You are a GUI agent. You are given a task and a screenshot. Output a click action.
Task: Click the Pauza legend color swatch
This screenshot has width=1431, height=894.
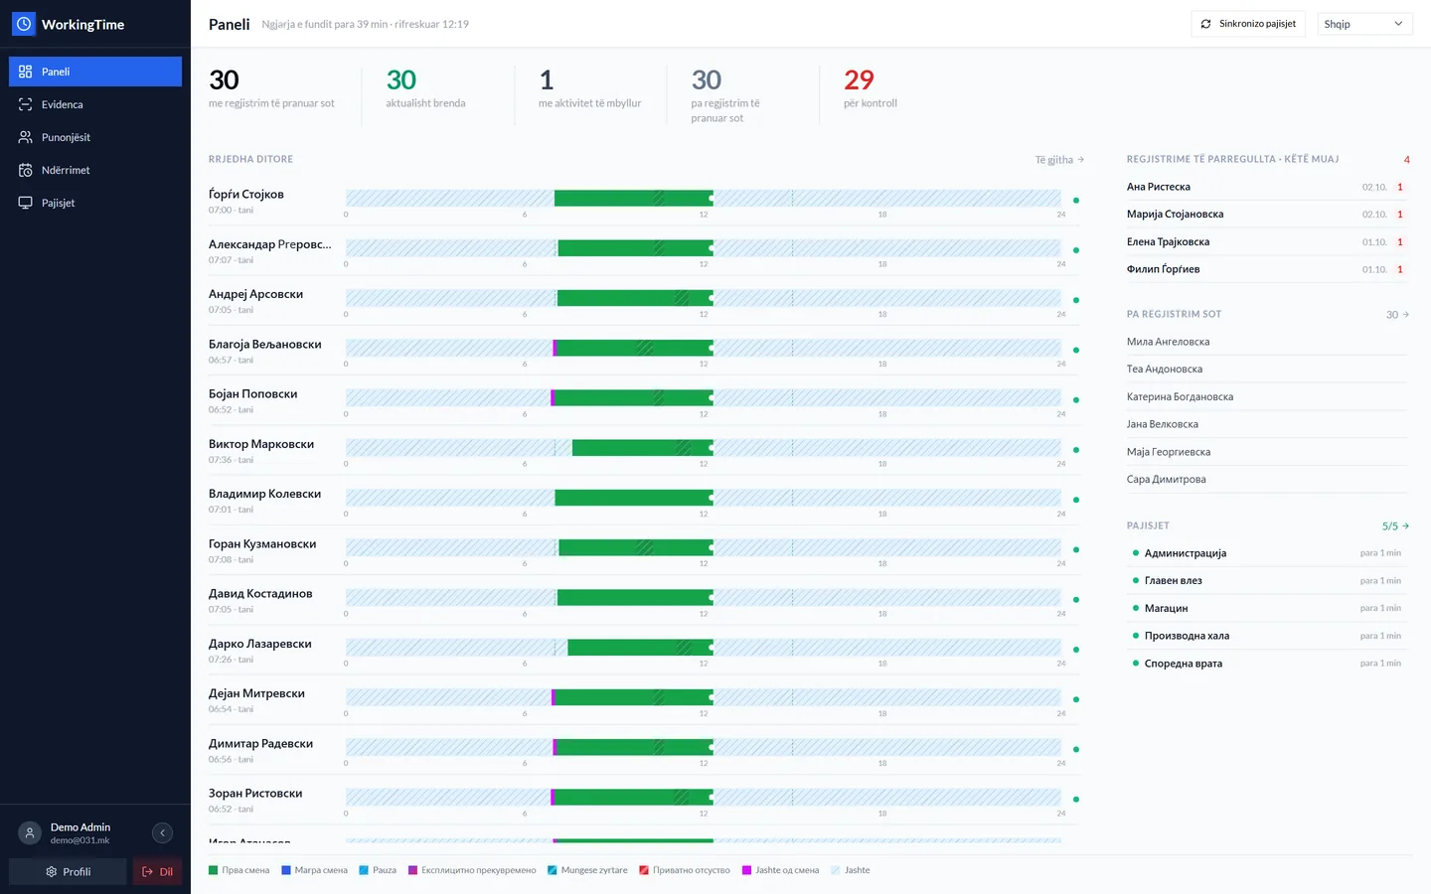click(x=364, y=870)
